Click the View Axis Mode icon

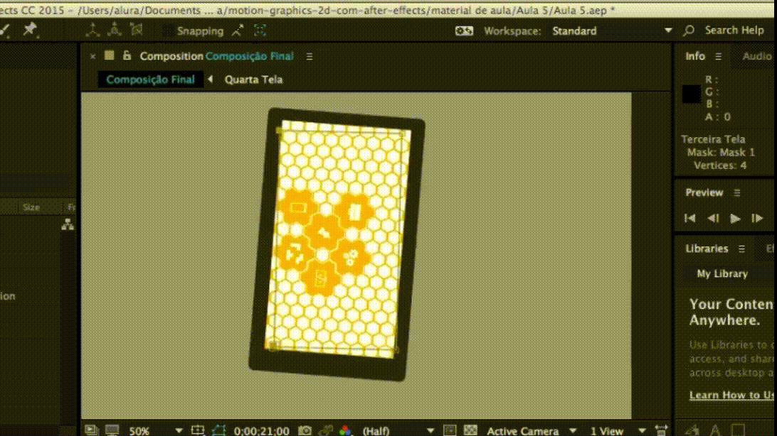click(x=137, y=30)
